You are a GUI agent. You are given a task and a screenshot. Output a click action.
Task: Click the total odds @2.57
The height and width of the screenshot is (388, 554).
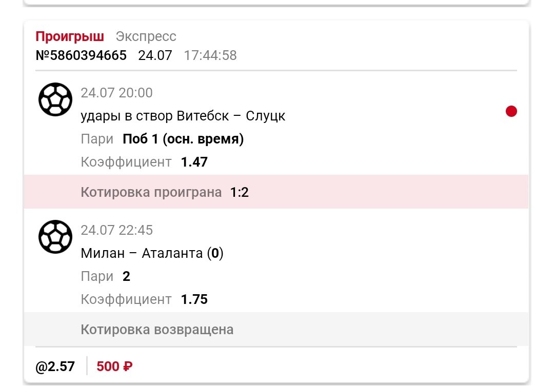click(55, 366)
